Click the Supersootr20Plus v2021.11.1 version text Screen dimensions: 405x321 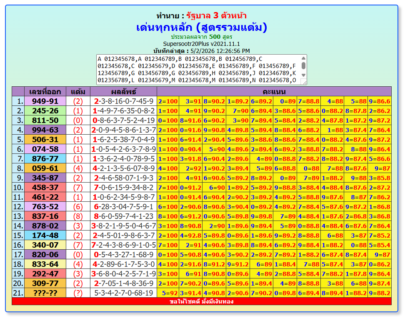(202, 44)
